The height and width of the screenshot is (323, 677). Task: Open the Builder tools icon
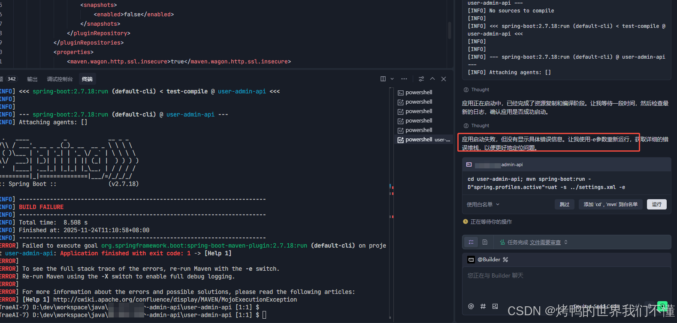click(505, 260)
